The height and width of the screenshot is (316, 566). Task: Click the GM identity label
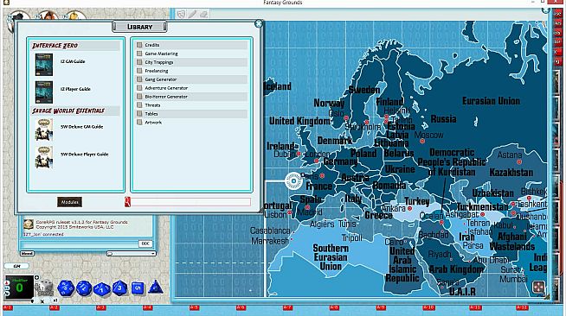(x=16, y=266)
